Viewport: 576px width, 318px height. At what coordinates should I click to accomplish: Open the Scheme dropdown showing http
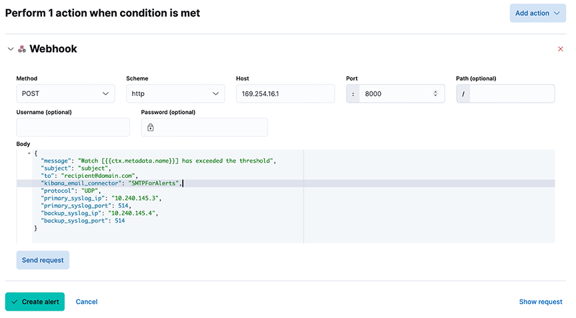point(175,93)
